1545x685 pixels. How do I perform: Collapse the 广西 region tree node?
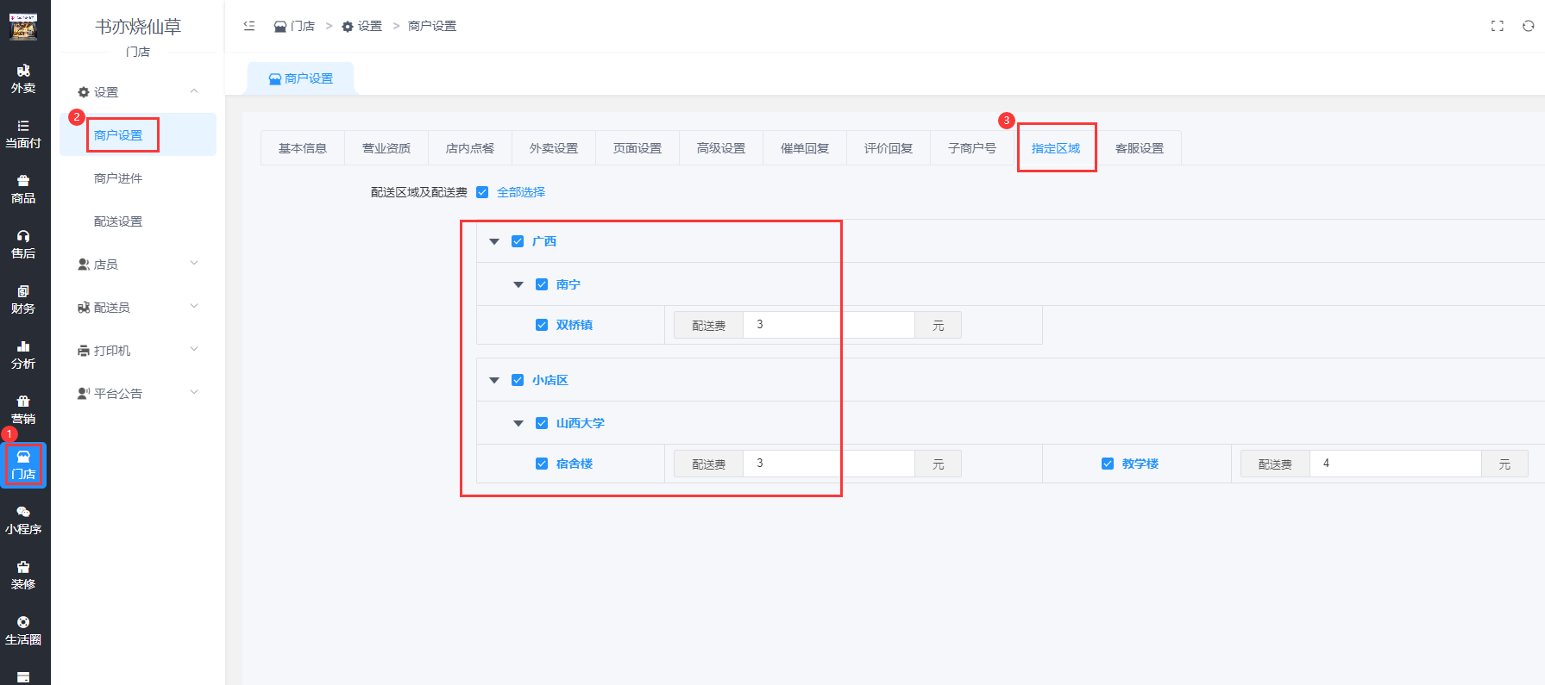494,241
